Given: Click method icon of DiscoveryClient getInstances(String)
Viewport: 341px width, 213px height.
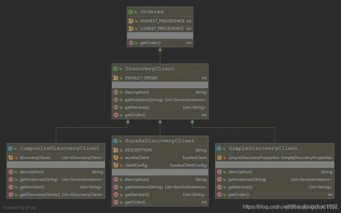Looking at the screenshot, I should pyautogui.click(x=116, y=100).
